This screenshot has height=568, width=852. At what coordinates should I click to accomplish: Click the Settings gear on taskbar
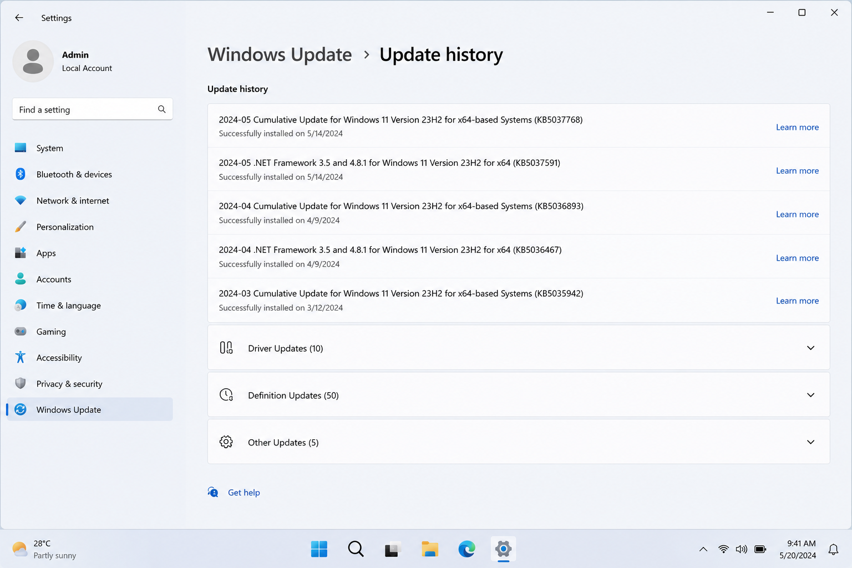[503, 549]
